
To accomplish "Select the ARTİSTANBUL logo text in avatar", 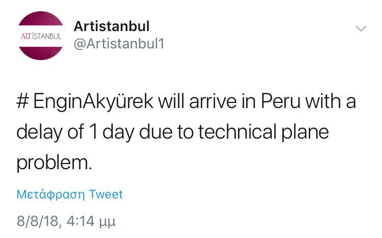I will click(40, 37).
